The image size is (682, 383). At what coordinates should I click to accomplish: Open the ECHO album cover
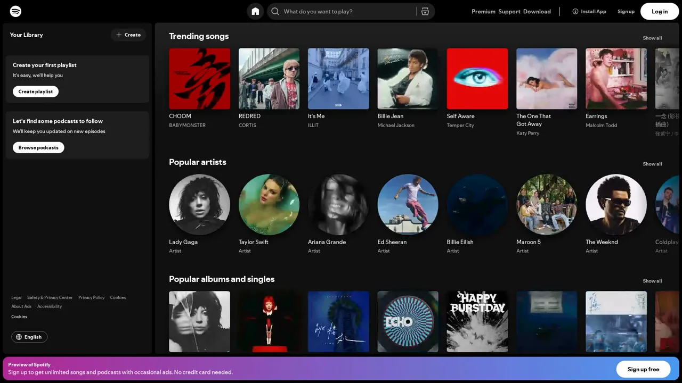[408, 321]
